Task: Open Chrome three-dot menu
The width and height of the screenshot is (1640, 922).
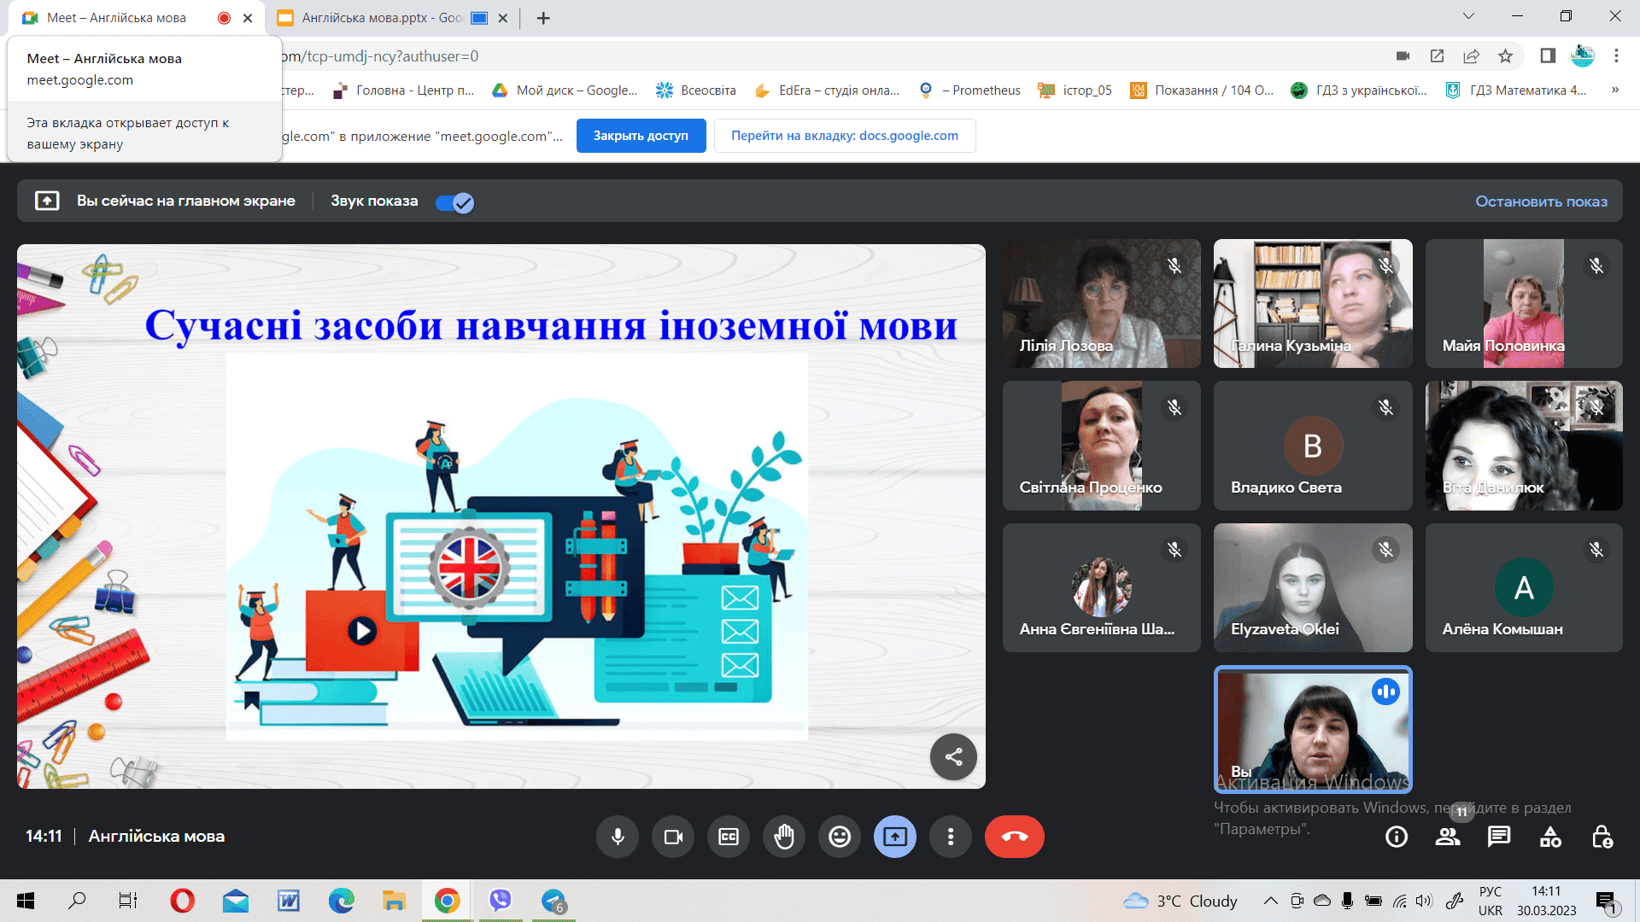Action: coord(1616,56)
